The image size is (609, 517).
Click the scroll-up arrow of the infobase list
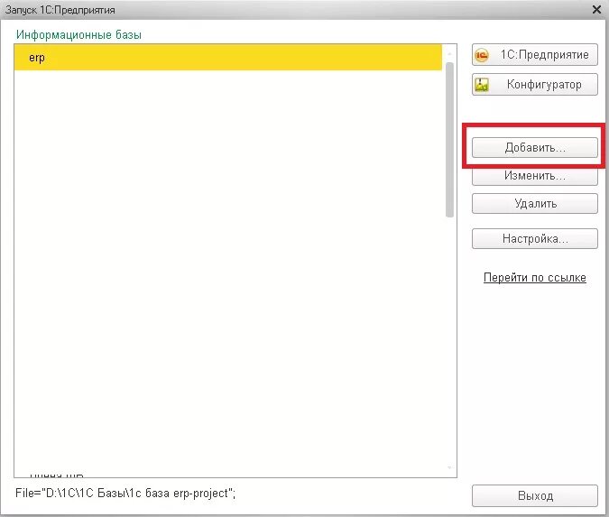(x=450, y=53)
